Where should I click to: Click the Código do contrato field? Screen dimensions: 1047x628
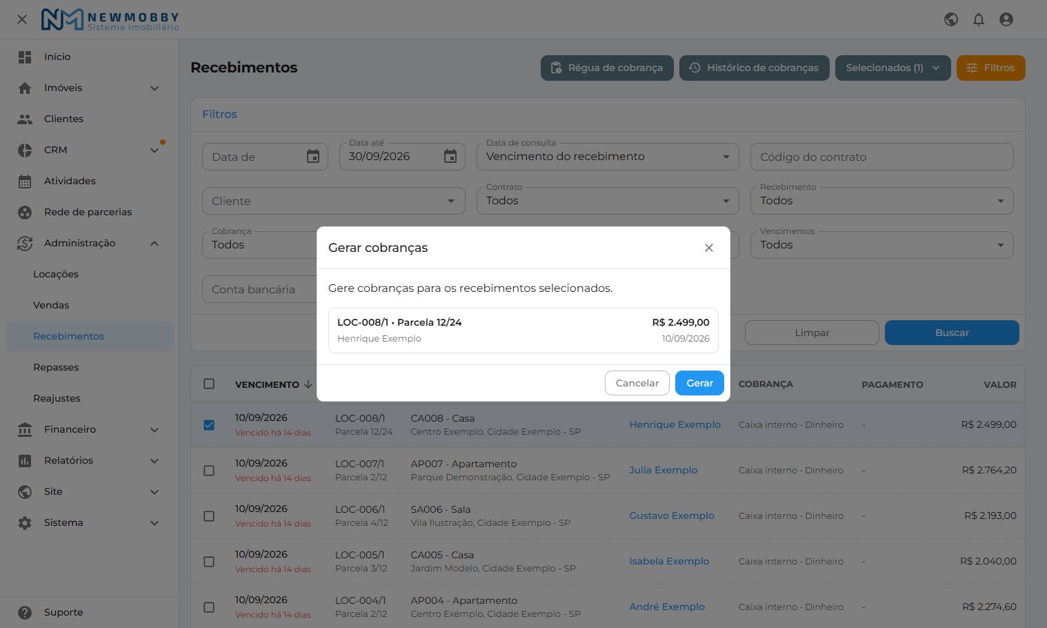(x=881, y=157)
